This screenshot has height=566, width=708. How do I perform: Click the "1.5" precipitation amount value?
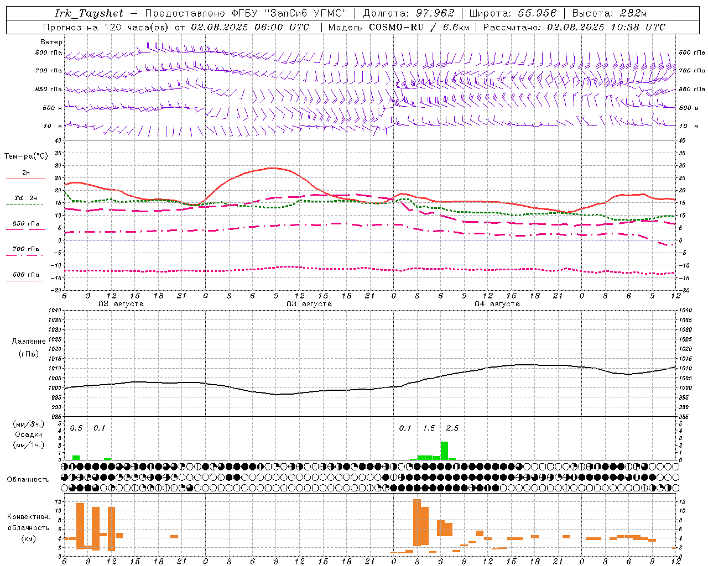click(x=429, y=428)
